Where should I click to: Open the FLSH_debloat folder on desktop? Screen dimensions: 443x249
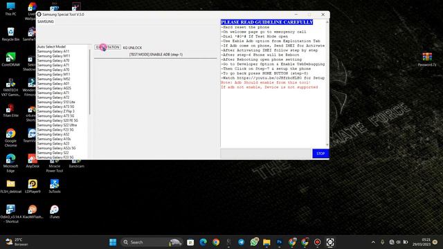(x=11, y=186)
